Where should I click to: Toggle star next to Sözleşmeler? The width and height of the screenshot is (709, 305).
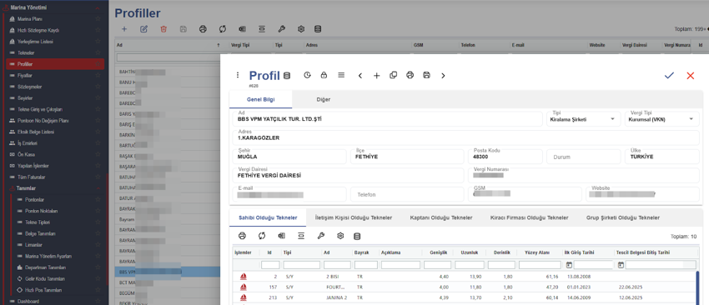[98, 87]
